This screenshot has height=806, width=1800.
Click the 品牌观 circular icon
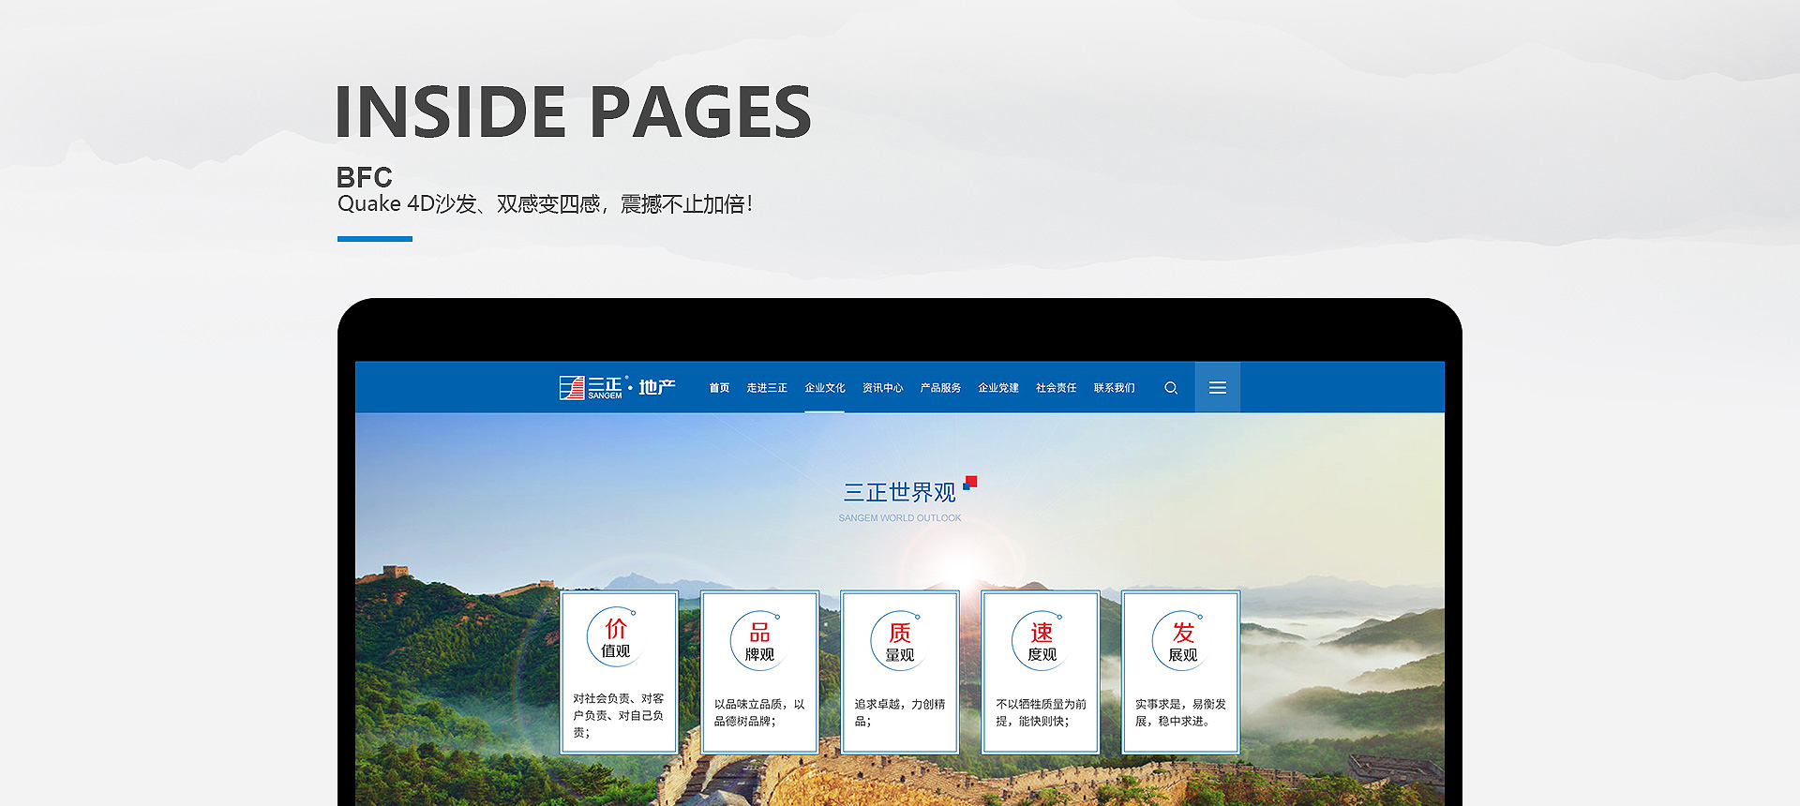click(x=759, y=641)
